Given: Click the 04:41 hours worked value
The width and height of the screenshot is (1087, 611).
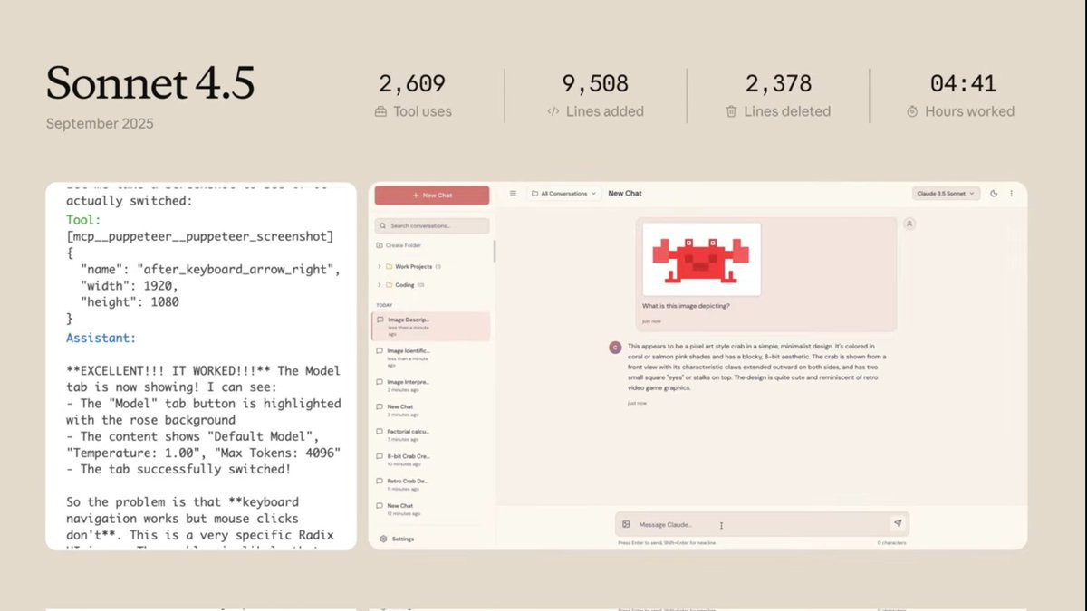Looking at the screenshot, I should 964,83.
